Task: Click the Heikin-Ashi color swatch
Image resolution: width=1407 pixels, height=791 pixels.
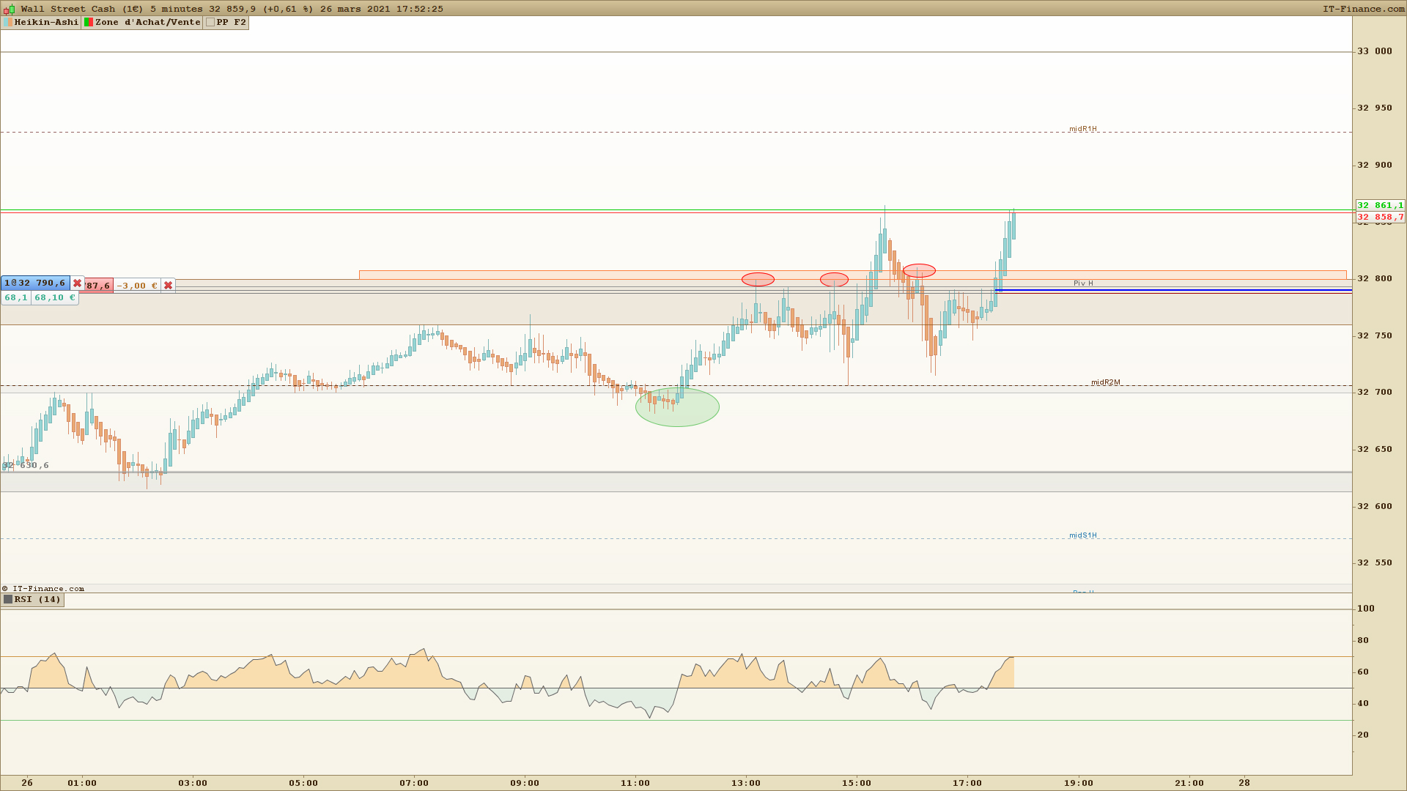Action: coord(8,23)
